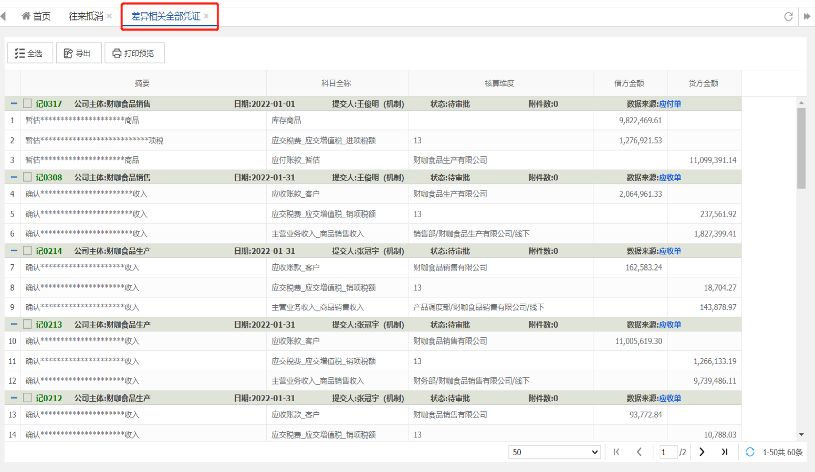
Task: Collapse the 记0214 voucher group
Action: (x=14, y=251)
